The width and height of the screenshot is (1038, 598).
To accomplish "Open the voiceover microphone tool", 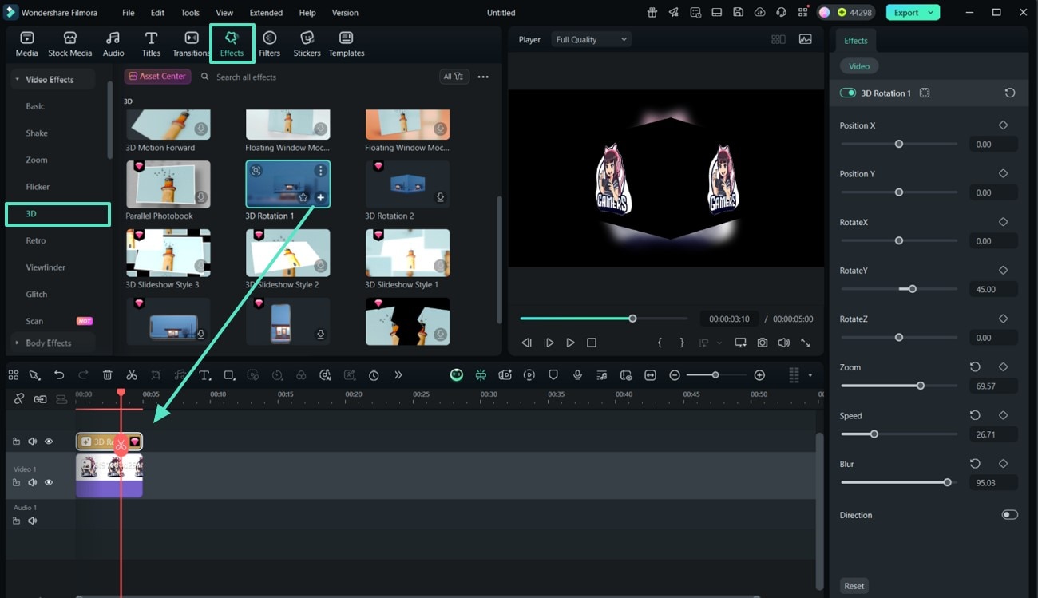I will click(577, 375).
